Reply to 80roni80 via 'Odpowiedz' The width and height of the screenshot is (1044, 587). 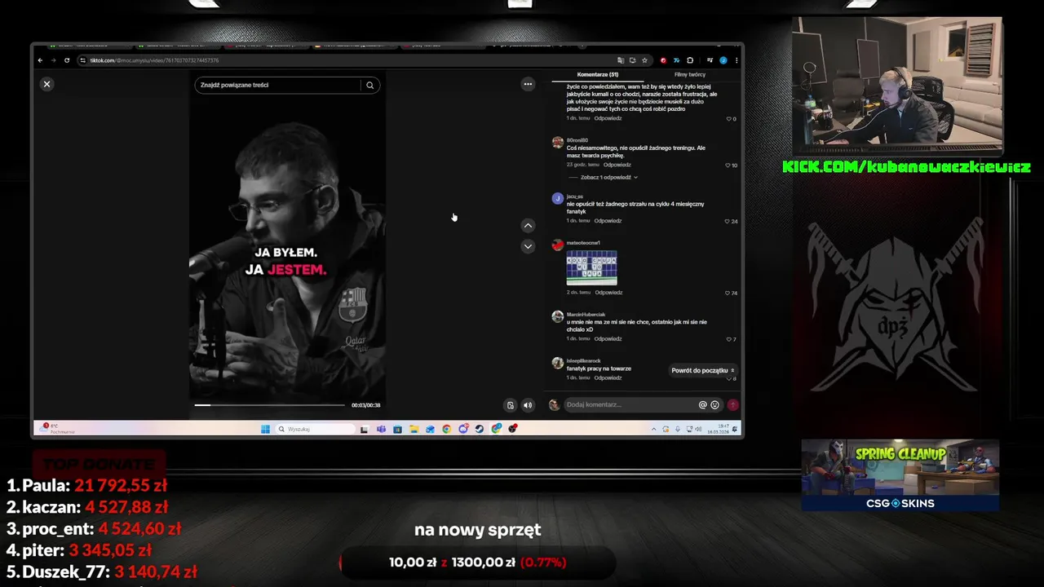pos(617,165)
